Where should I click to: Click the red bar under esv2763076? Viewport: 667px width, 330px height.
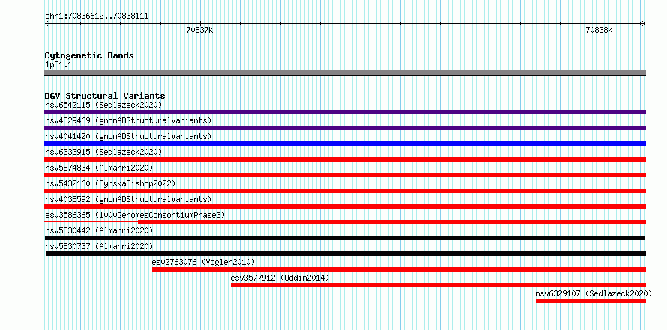click(399, 269)
